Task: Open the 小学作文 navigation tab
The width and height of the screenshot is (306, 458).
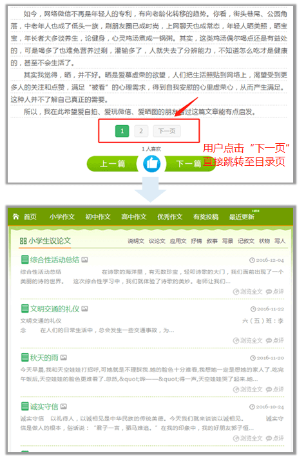Action: pyautogui.click(x=62, y=217)
